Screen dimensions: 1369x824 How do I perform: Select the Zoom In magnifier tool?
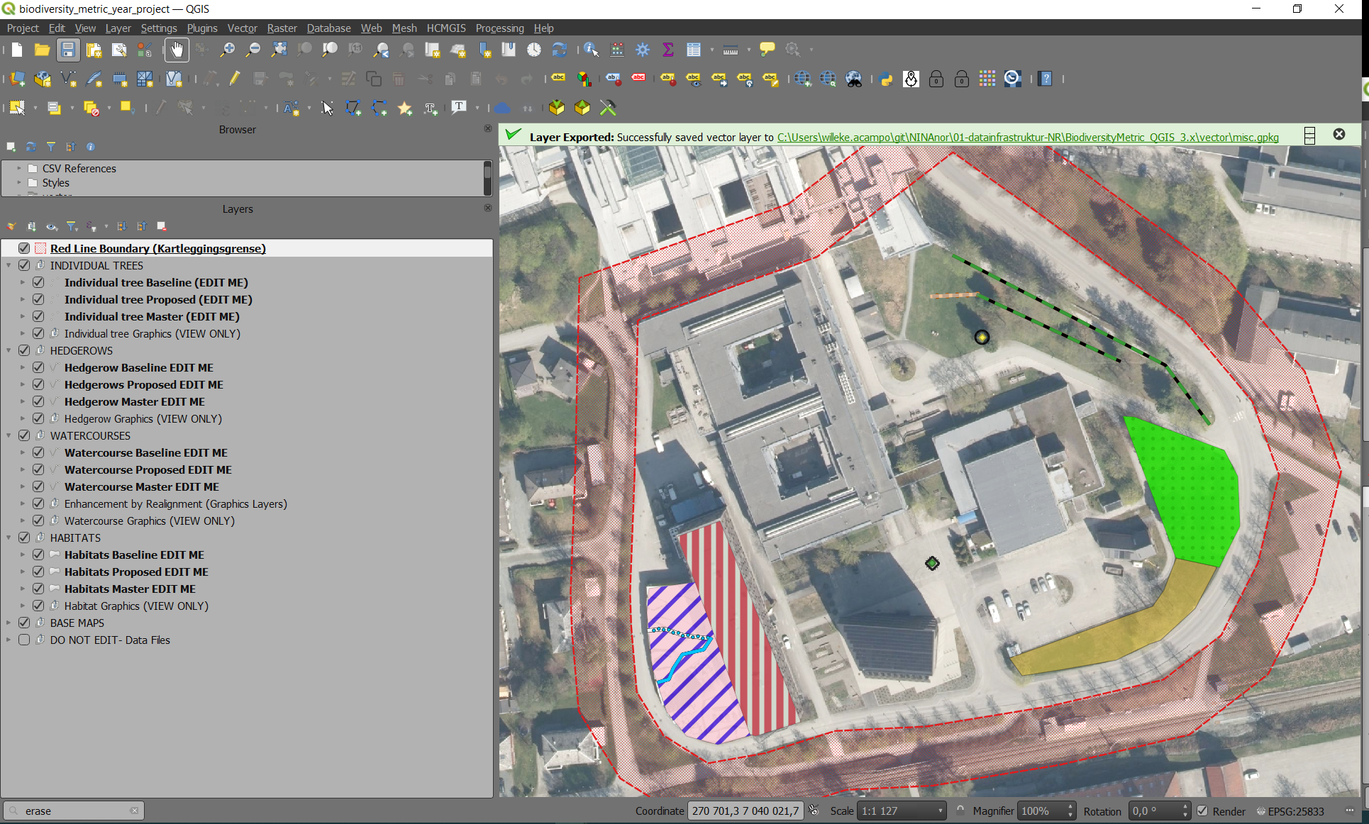click(x=227, y=50)
